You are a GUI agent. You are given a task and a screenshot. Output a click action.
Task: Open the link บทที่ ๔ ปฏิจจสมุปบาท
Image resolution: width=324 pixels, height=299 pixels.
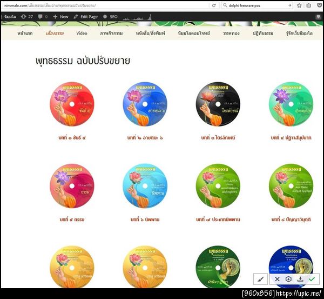pyautogui.click(x=291, y=137)
